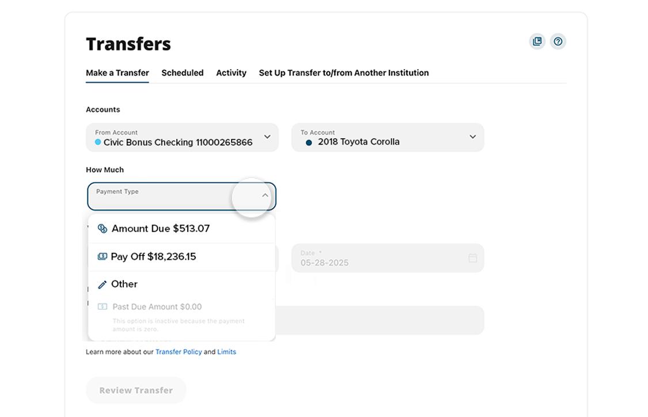Click the Date field 05-28-2025

pyautogui.click(x=388, y=258)
